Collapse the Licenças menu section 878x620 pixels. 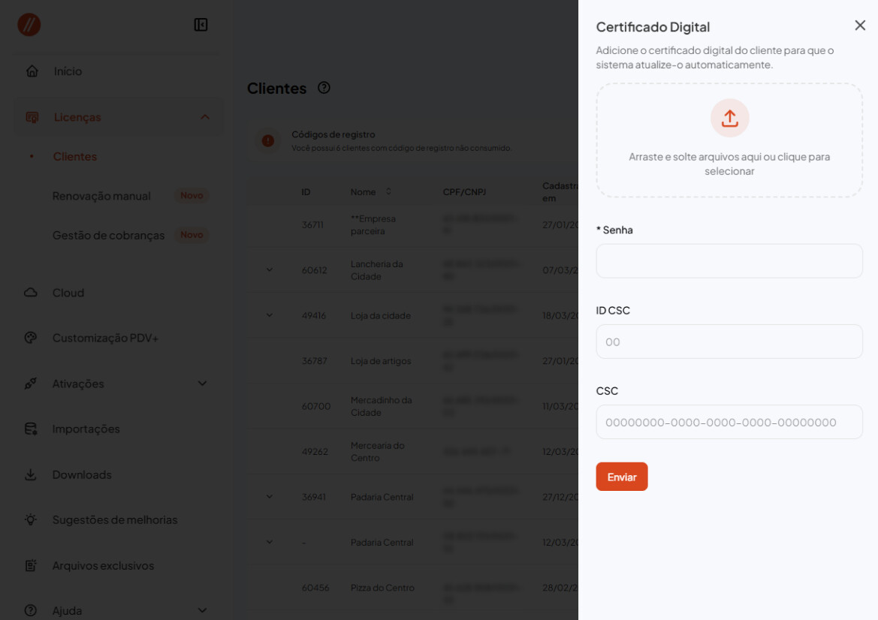coord(204,117)
